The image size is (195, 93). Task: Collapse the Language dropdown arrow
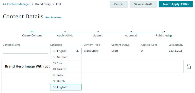click(x=77, y=51)
